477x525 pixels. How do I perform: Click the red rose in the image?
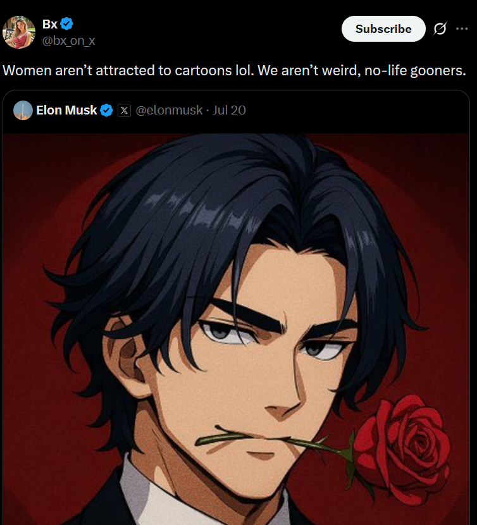pyautogui.click(x=402, y=448)
